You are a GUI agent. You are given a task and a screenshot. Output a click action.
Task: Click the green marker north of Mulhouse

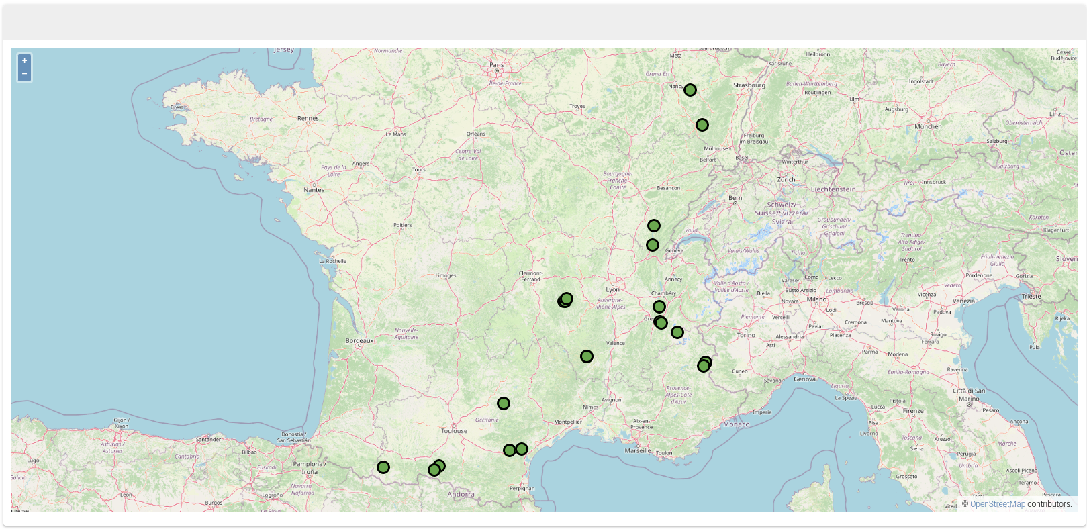pyautogui.click(x=702, y=125)
